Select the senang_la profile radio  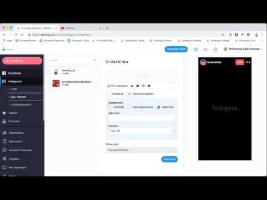pos(48,72)
